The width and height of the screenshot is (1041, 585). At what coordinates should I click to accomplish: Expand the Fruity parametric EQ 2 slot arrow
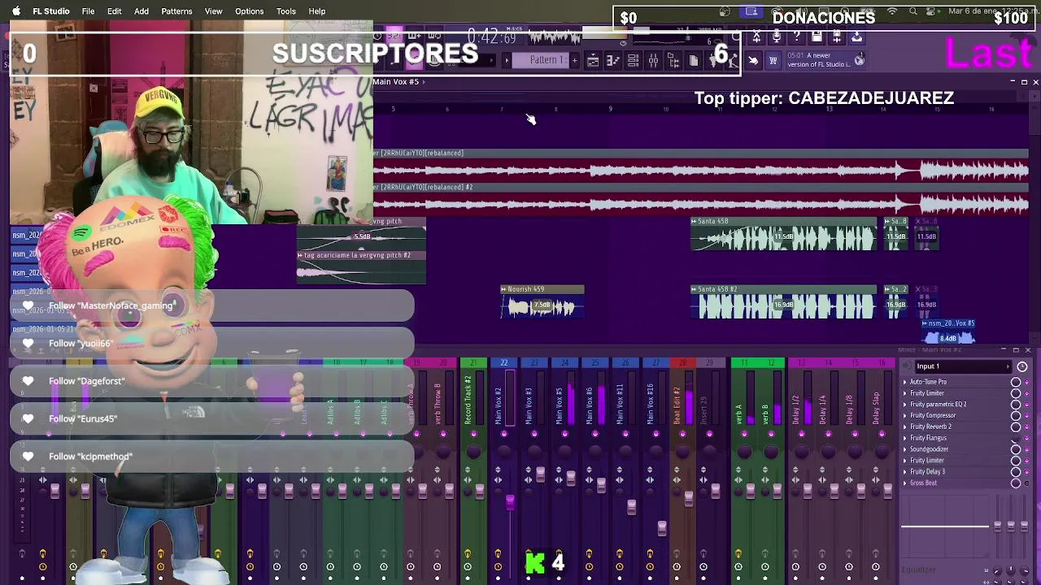click(904, 404)
